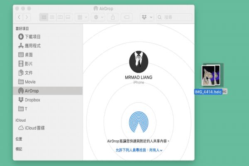
Task: Open the 允許下列人員尋找我 visibility dropdown
Action: coord(139,150)
